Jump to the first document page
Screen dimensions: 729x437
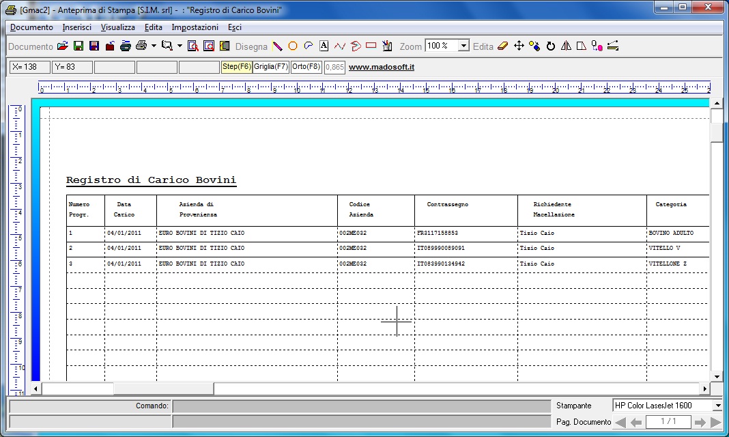click(x=620, y=422)
